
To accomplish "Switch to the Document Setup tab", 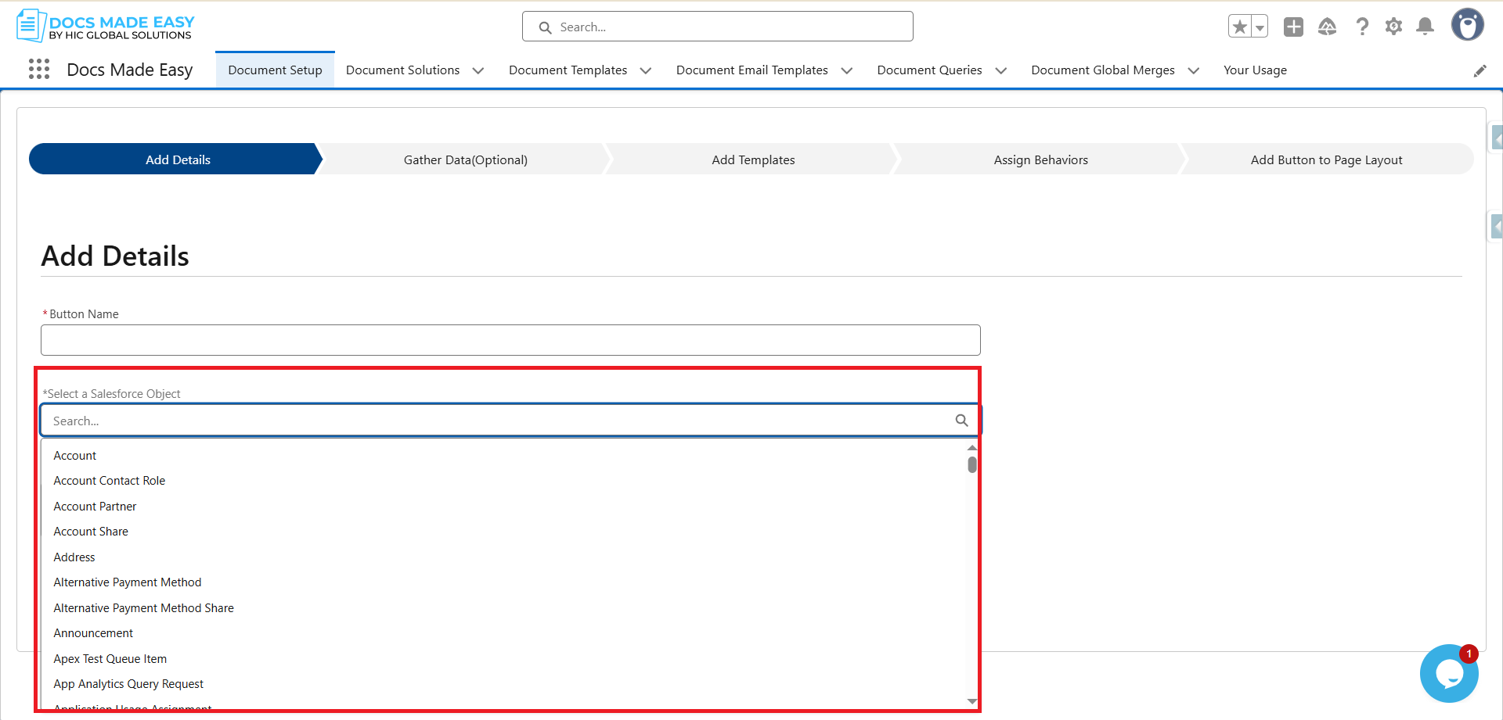I will click(x=275, y=70).
